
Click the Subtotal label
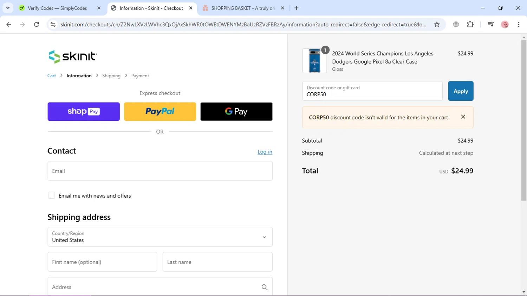click(312, 141)
